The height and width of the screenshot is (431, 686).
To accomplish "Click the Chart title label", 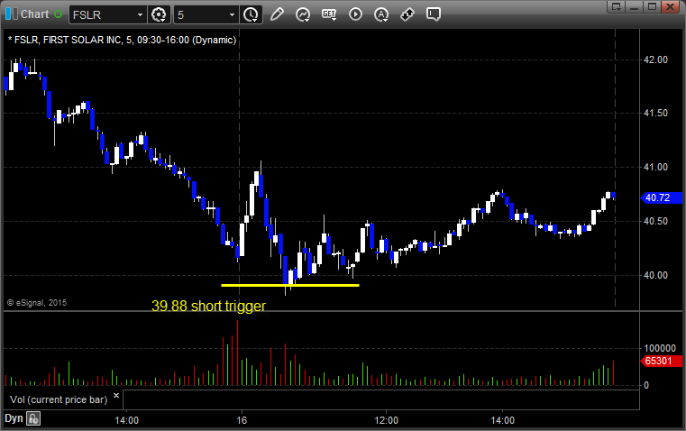I will pos(34,14).
